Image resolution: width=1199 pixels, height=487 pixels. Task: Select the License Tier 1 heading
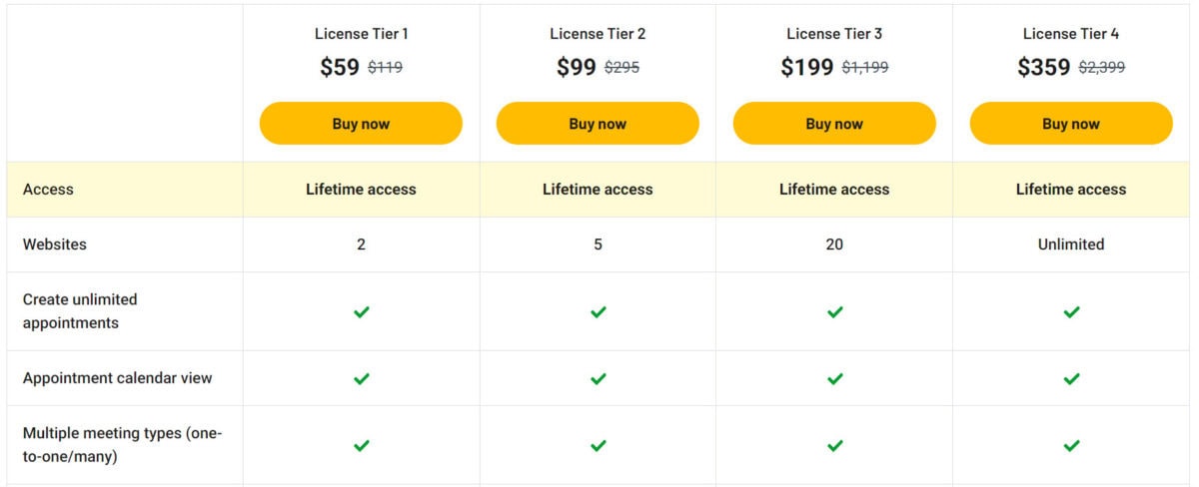(361, 34)
